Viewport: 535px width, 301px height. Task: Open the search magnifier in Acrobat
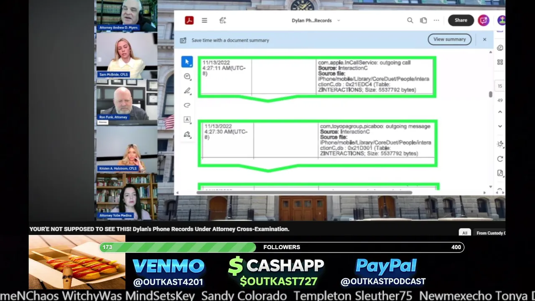click(410, 20)
